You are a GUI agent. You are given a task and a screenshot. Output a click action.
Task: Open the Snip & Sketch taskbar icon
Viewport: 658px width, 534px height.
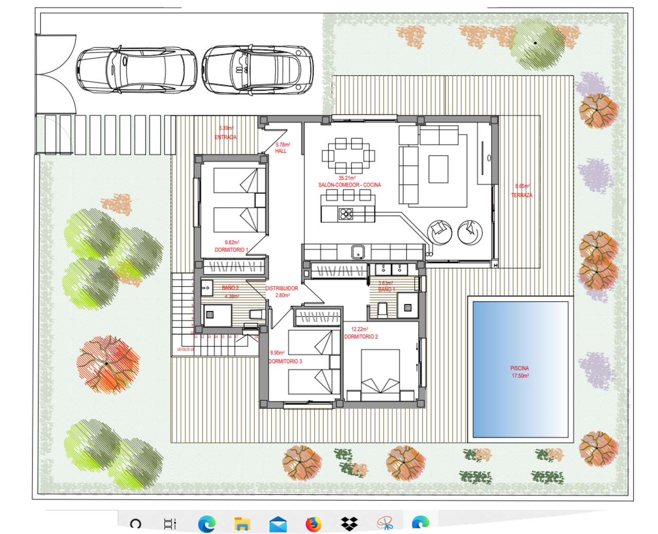(385, 524)
